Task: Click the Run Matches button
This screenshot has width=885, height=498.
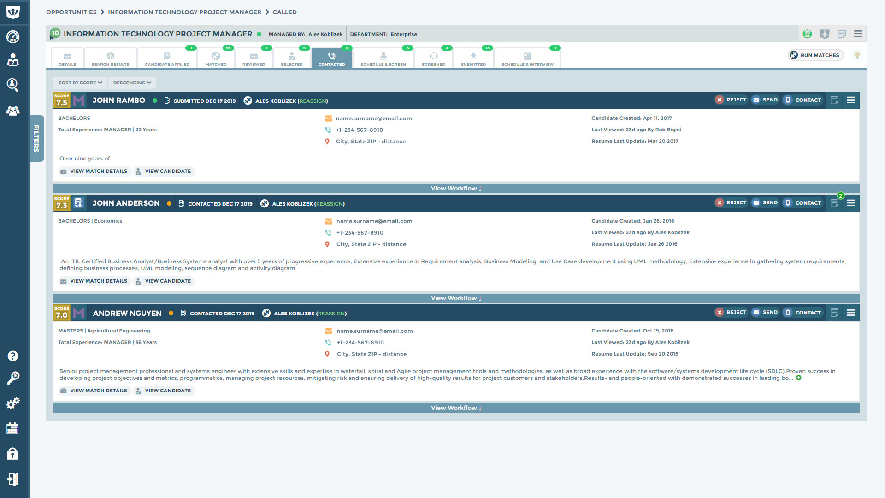Action: [x=815, y=55]
